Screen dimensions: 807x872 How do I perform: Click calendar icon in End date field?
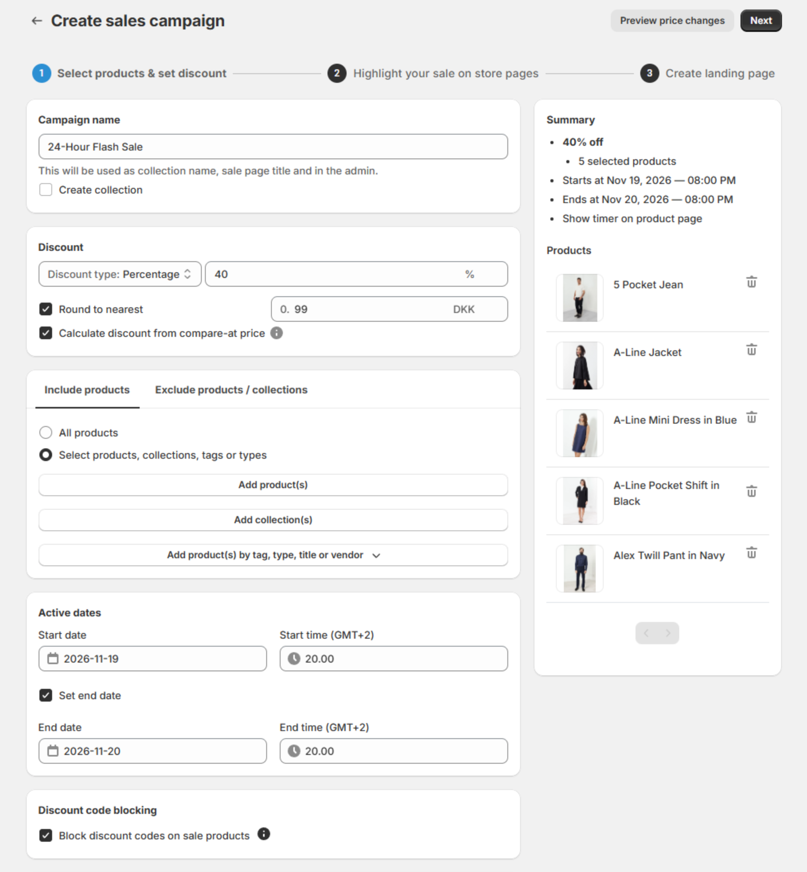coord(53,751)
